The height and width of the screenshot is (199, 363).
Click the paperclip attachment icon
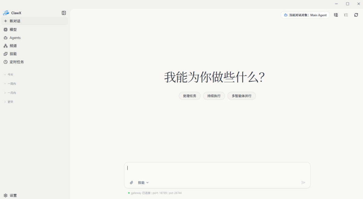[132, 183]
